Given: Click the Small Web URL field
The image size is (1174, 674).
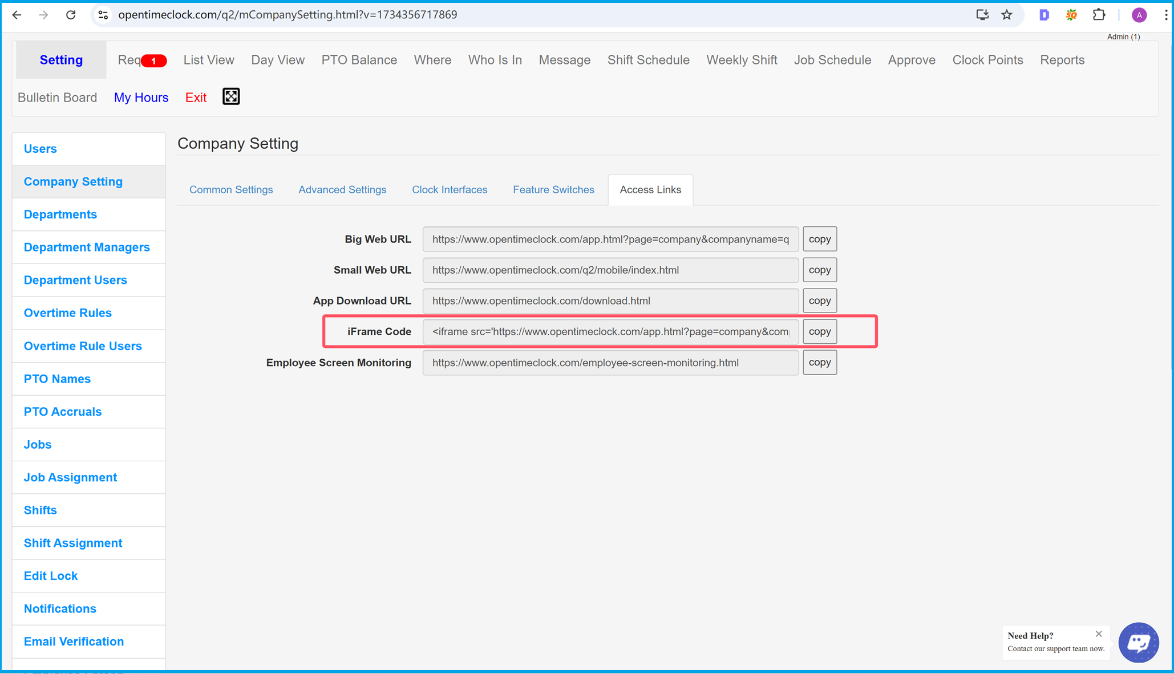Looking at the screenshot, I should pos(610,270).
